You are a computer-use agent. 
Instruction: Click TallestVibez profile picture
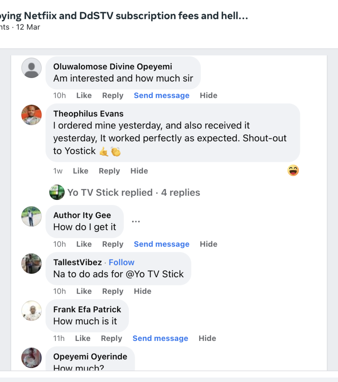coord(31,263)
